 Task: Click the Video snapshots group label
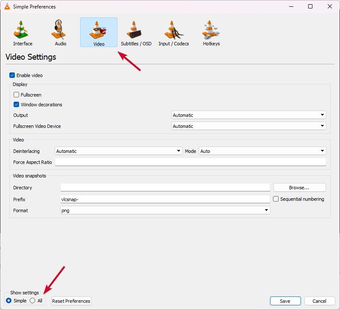[30, 176]
